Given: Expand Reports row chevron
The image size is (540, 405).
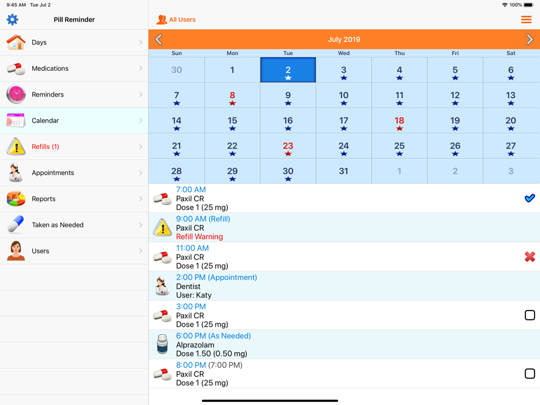Looking at the screenshot, I should click(x=140, y=199).
